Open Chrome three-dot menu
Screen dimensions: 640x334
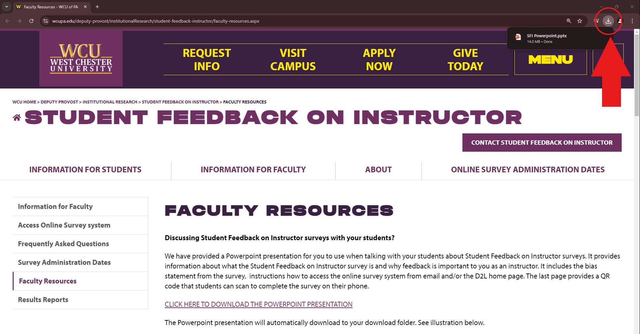pyautogui.click(x=632, y=21)
